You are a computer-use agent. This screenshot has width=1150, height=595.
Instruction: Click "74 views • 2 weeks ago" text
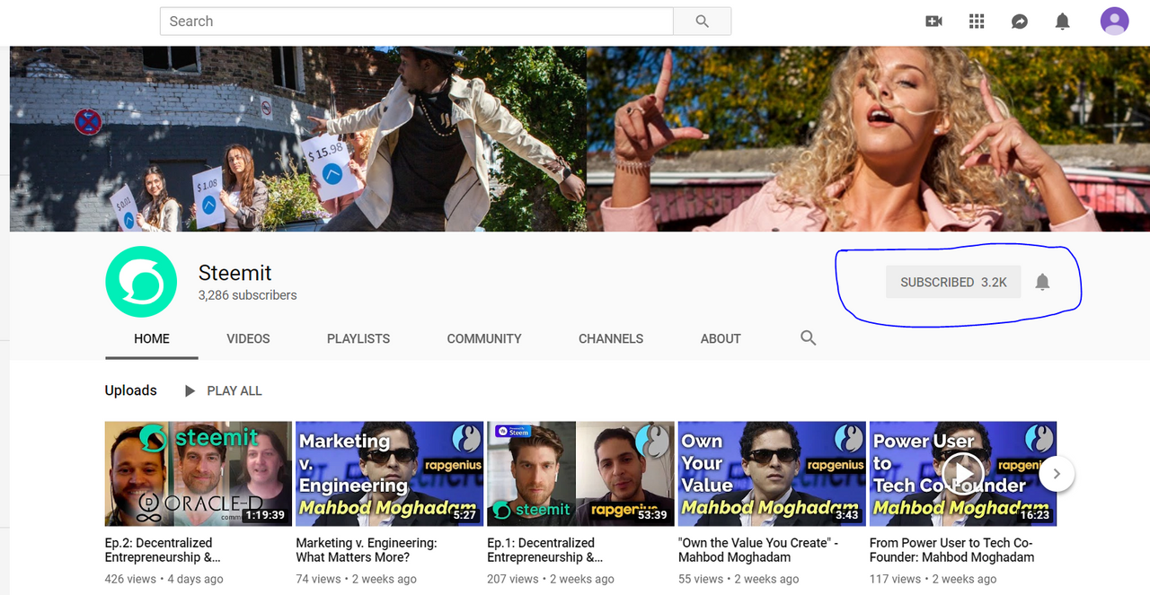(357, 579)
